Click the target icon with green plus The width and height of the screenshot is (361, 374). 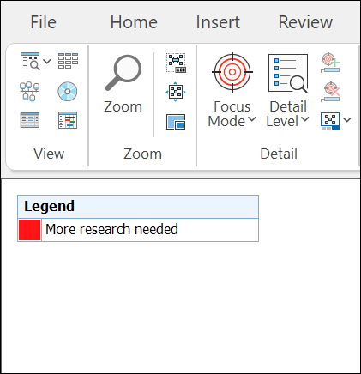click(x=330, y=63)
